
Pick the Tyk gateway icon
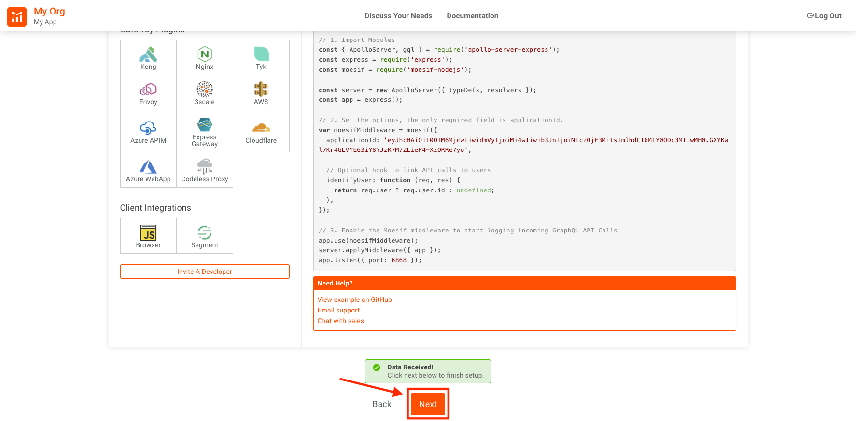(261, 54)
